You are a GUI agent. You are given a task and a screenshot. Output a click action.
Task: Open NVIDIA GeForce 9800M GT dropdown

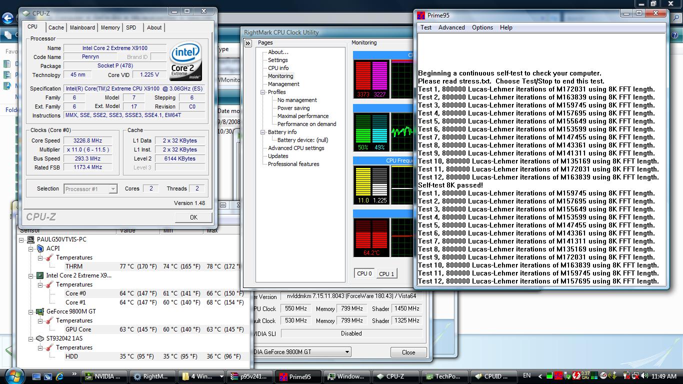pyautogui.click(x=347, y=352)
